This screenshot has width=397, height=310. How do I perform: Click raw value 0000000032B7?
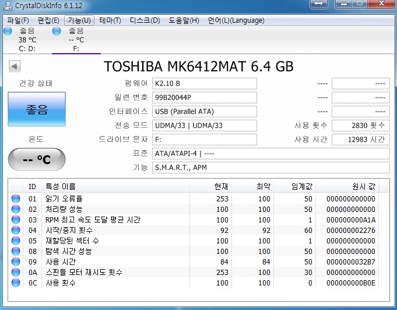351,262
